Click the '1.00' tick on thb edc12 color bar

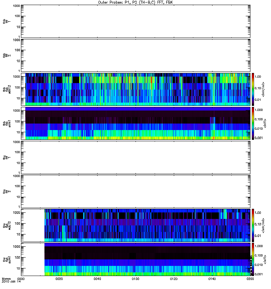pyautogui.click(x=258, y=77)
